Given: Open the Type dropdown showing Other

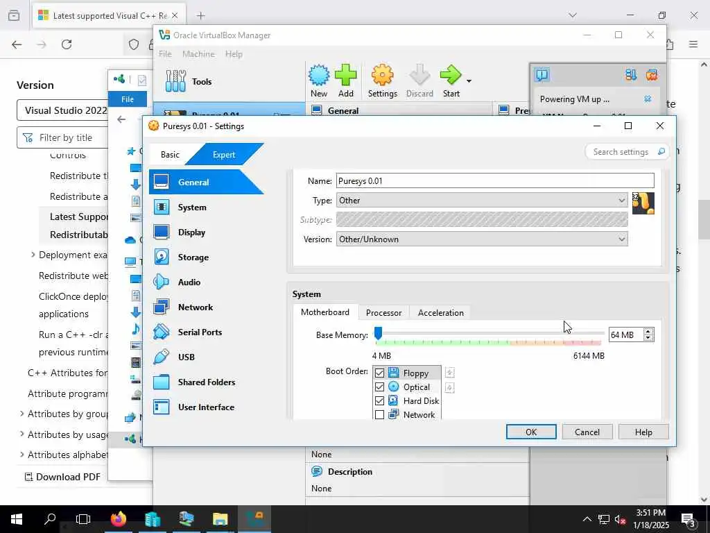Looking at the screenshot, I should pyautogui.click(x=482, y=201).
